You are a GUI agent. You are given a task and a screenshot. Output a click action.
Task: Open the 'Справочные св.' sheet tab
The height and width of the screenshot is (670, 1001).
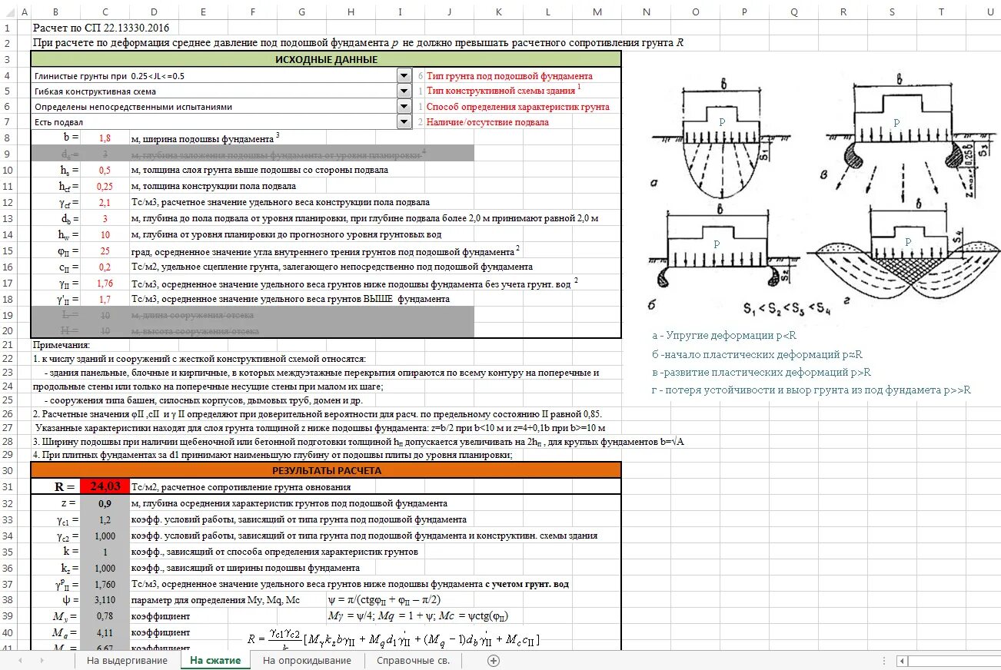[413, 661]
